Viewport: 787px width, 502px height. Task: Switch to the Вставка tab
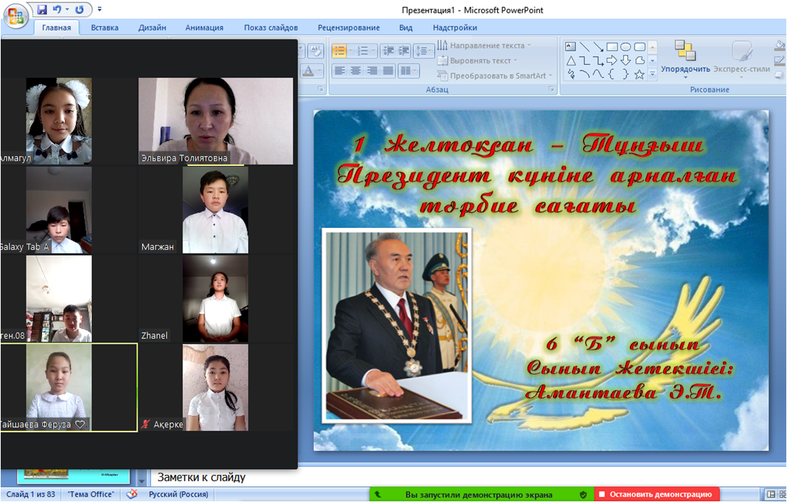pyautogui.click(x=105, y=28)
